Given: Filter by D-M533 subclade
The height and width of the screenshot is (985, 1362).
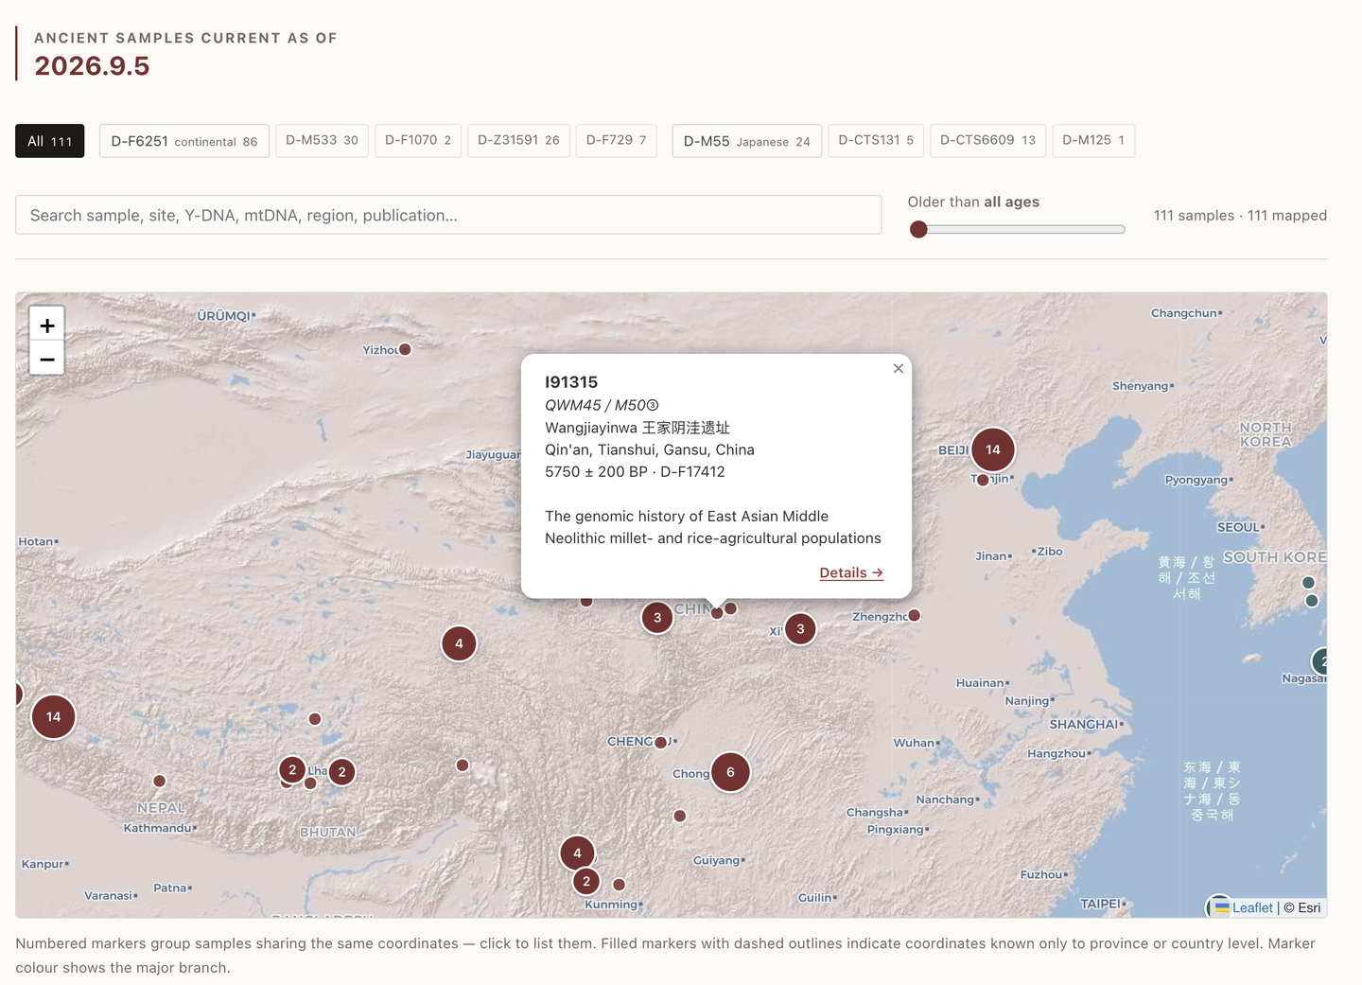Looking at the screenshot, I should (x=322, y=140).
